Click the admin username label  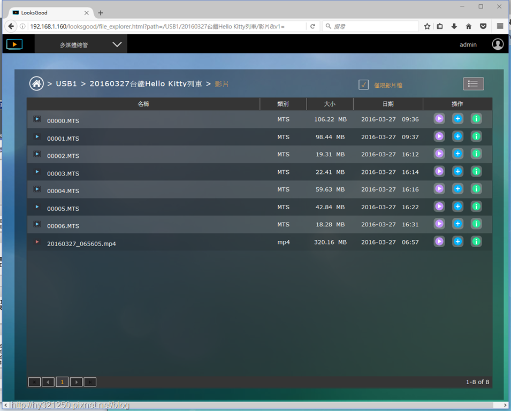(x=468, y=44)
